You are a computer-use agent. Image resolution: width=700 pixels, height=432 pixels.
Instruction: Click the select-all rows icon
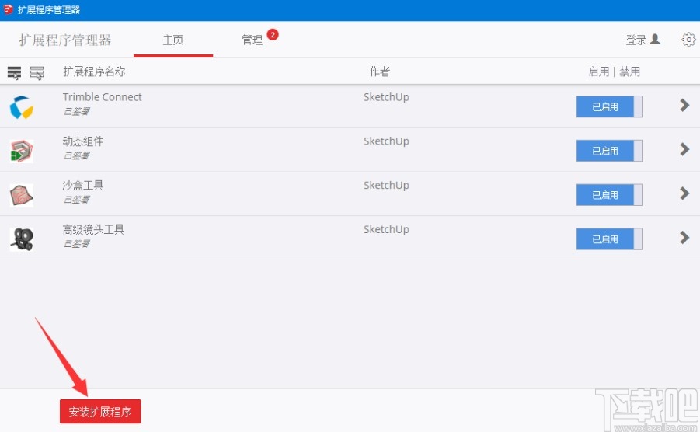point(14,72)
